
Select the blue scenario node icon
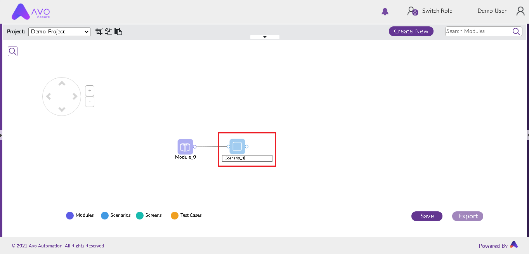click(x=237, y=147)
